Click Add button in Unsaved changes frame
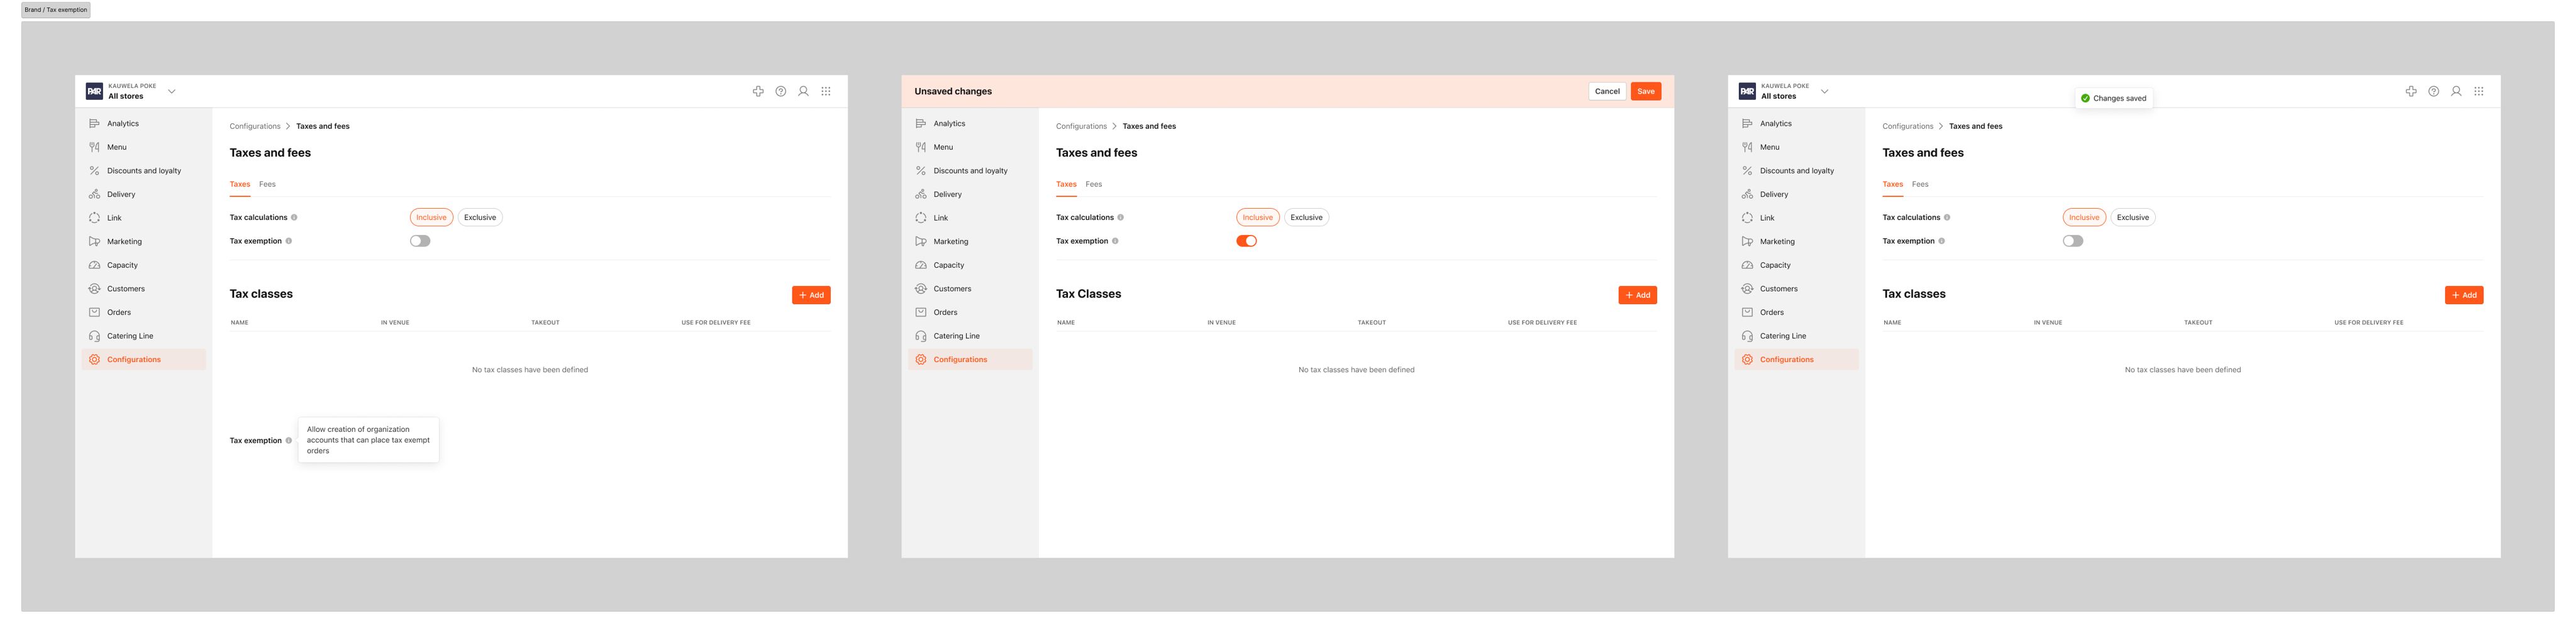Viewport: 2576px width, 633px height. [1638, 295]
